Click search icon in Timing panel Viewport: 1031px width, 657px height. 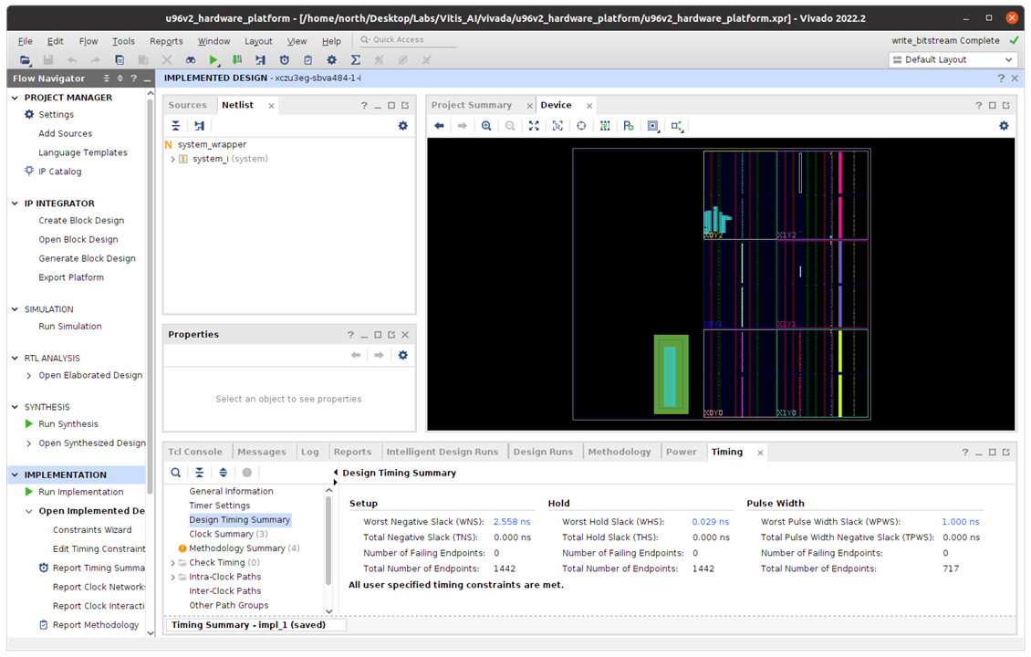(175, 472)
